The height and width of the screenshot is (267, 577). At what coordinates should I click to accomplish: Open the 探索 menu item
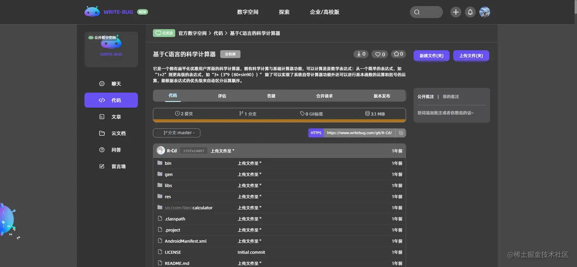tap(284, 12)
